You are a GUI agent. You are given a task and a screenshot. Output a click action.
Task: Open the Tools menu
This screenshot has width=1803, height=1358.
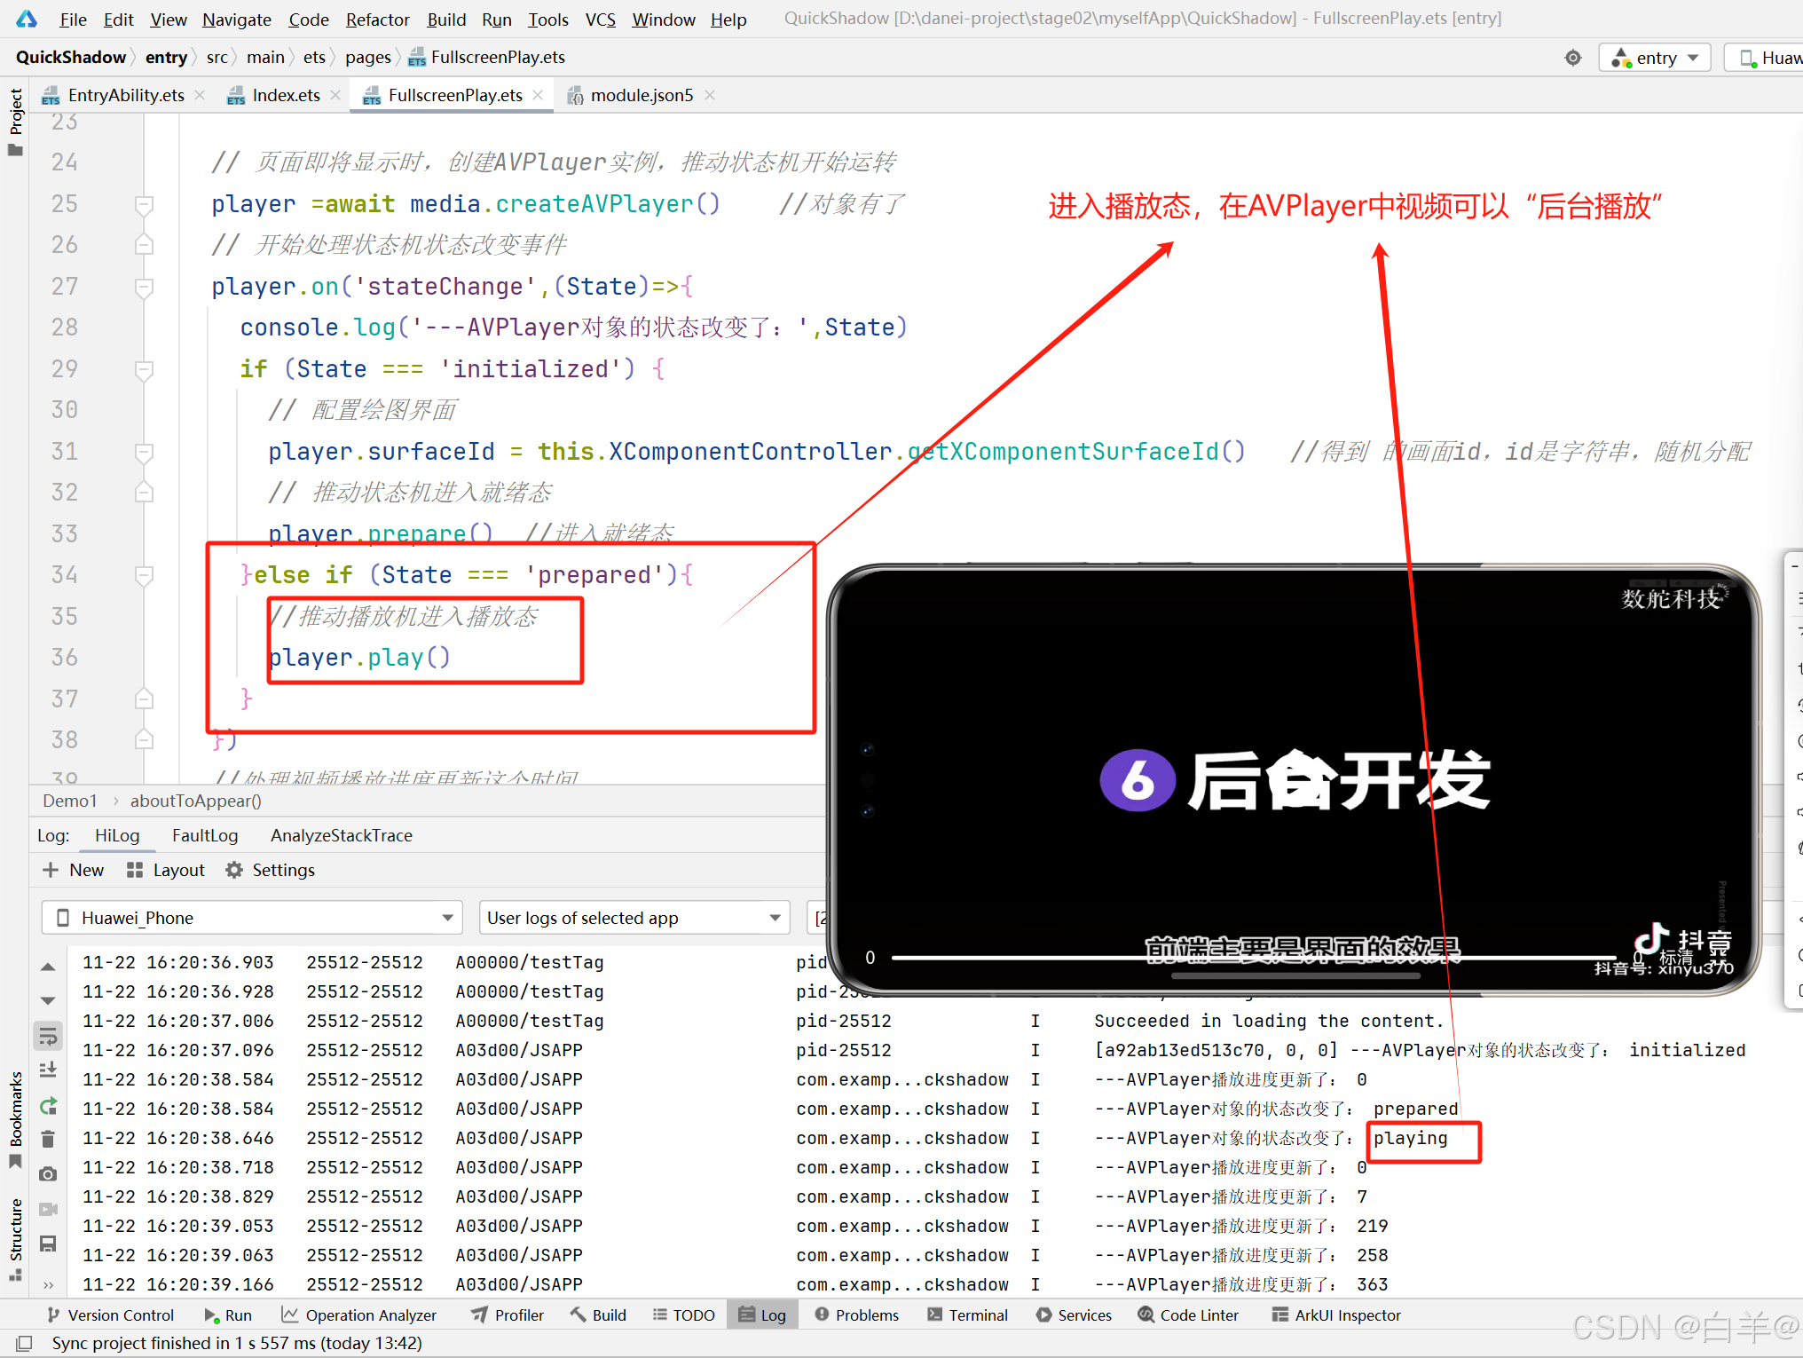(548, 19)
